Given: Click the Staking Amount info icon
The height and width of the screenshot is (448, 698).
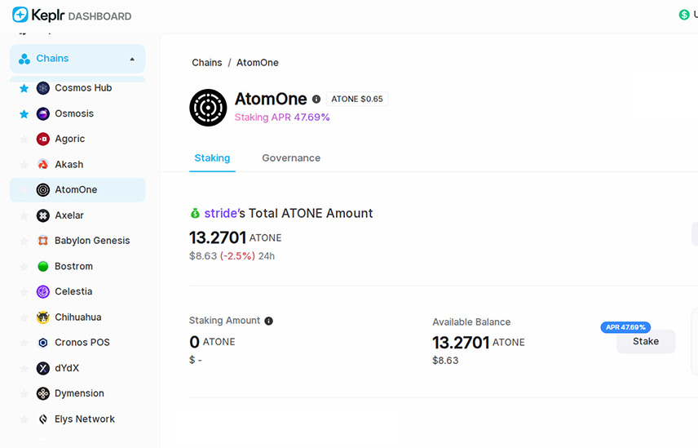Looking at the screenshot, I should (x=268, y=322).
